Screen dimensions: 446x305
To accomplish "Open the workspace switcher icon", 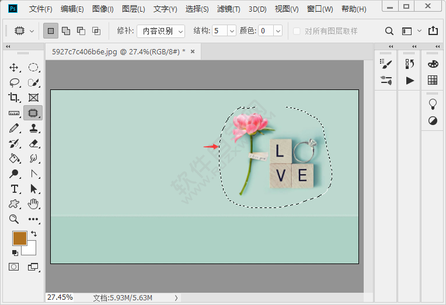I will (407, 31).
